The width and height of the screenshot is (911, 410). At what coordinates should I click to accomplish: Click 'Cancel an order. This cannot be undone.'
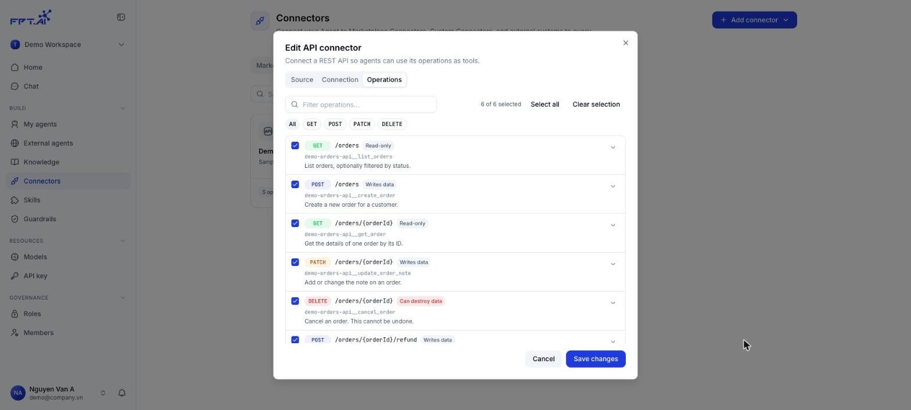[359, 322]
